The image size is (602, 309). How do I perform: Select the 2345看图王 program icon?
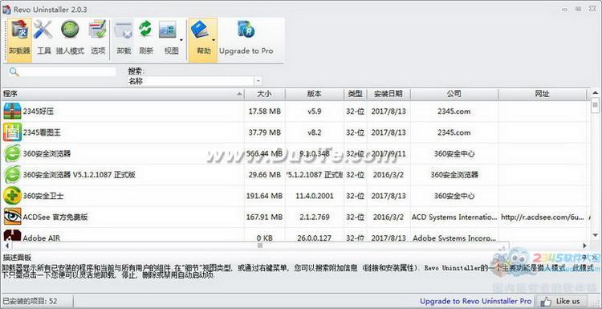tap(12, 132)
